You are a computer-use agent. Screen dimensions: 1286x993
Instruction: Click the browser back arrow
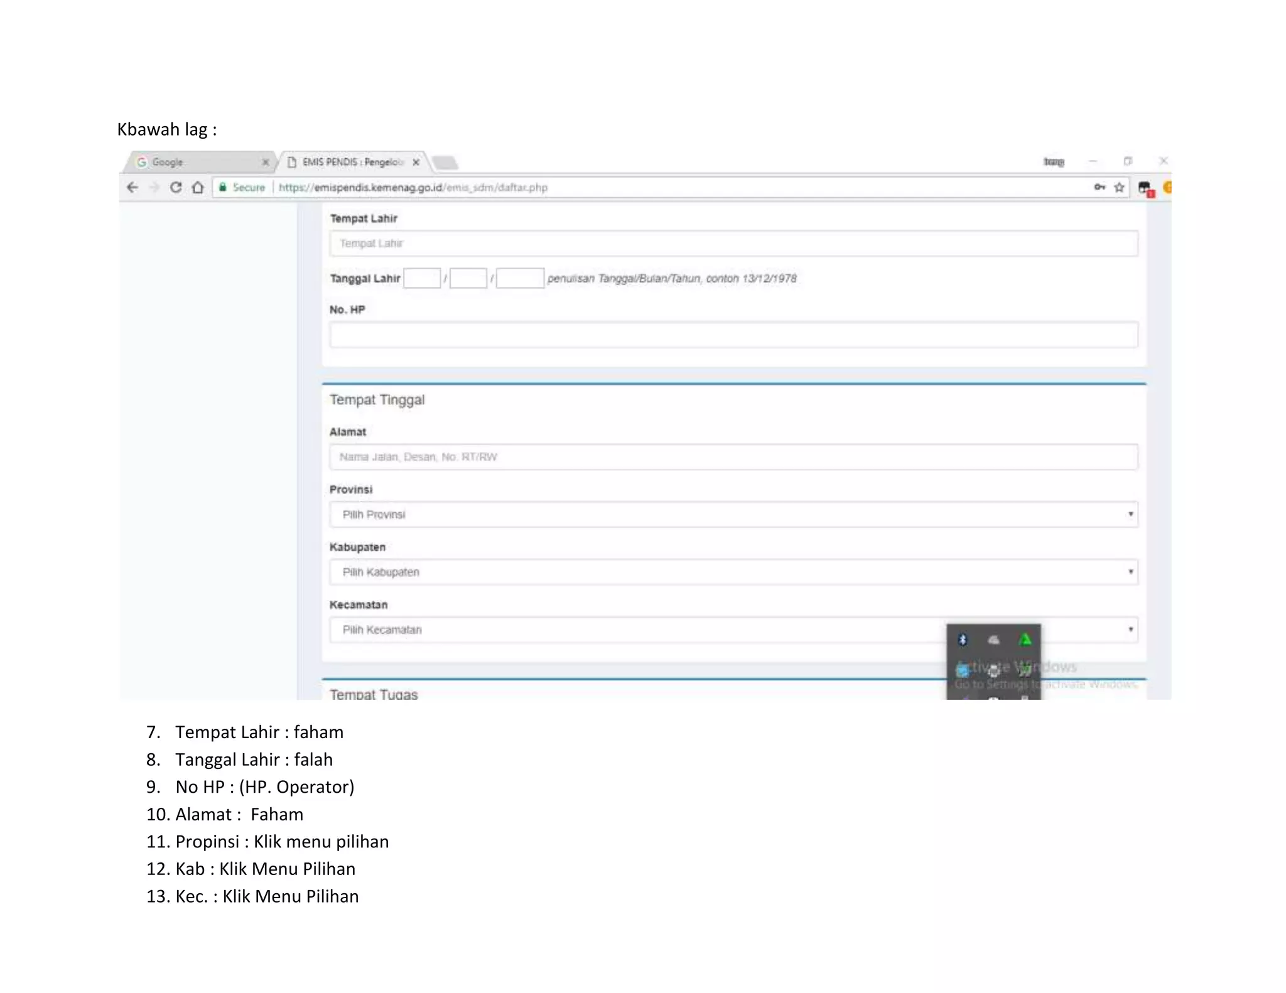click(x=132, y=187)
